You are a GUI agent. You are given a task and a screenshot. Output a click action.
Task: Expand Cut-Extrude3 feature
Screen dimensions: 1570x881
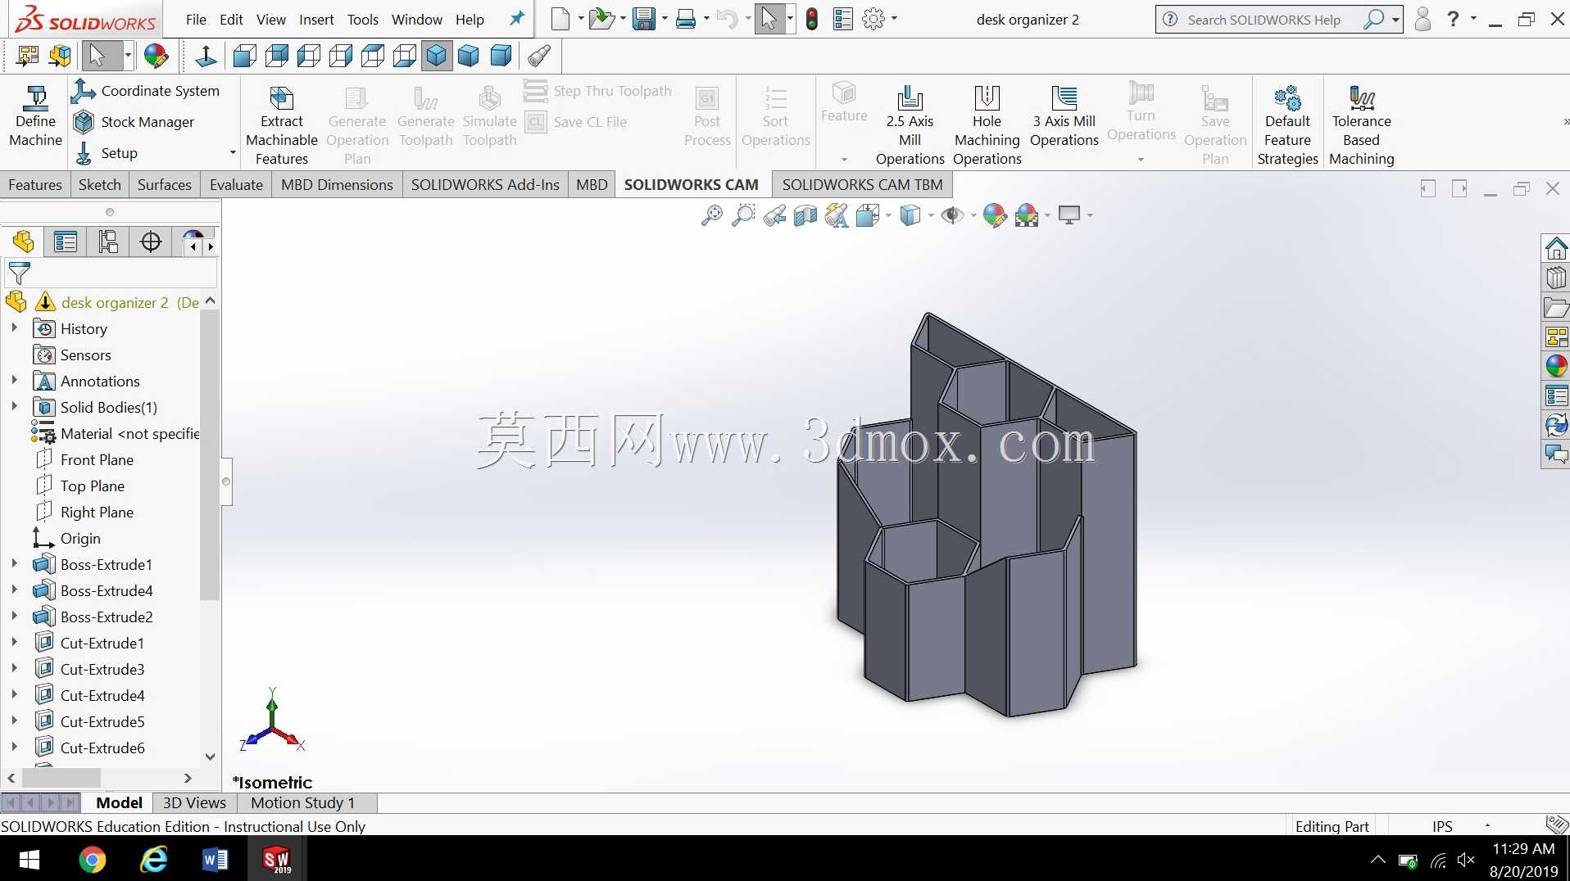click(x=14, y=669)
